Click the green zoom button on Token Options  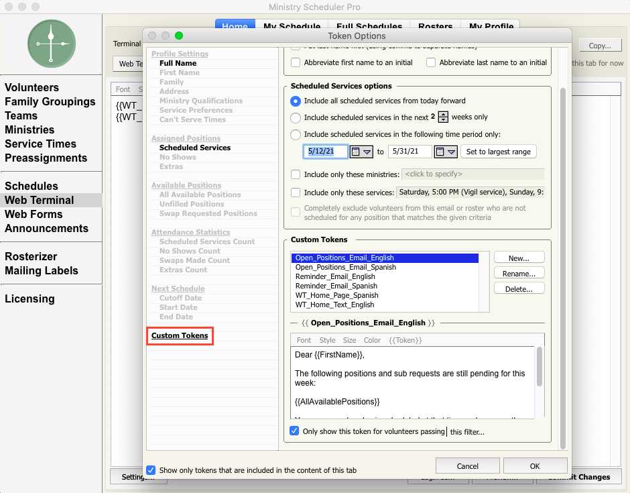point(178,36)
